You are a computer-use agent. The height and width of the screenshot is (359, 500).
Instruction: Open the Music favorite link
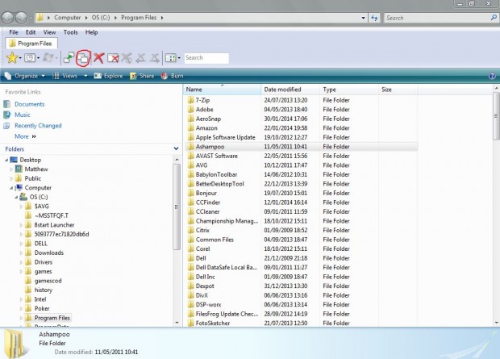23,115
